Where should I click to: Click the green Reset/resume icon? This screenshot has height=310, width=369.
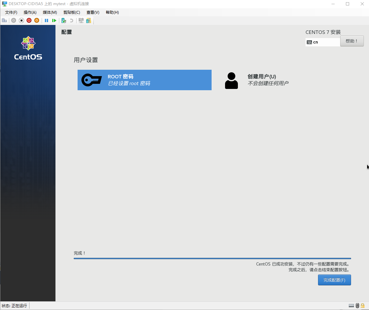(54, 20)
